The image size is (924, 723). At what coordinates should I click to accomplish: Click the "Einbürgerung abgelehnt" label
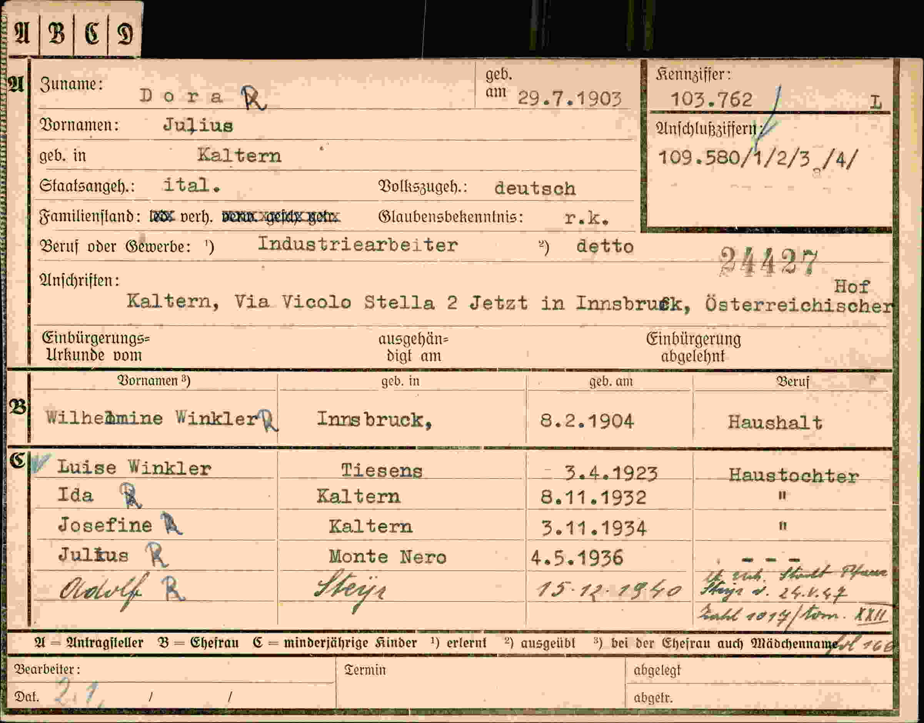(693, 348)
